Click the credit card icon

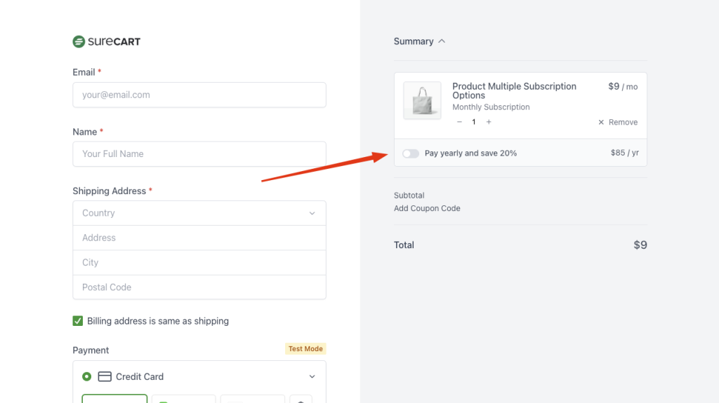click(105, 376)
